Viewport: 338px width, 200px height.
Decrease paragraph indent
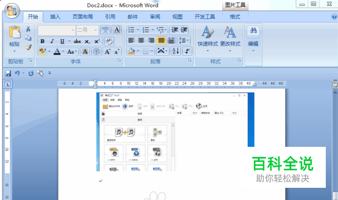174,30
